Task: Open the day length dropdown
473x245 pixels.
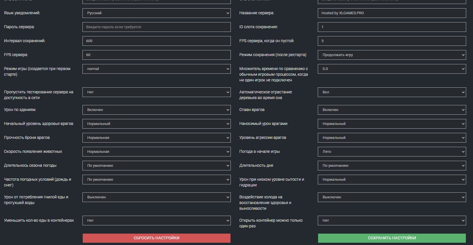Action: 392,166
